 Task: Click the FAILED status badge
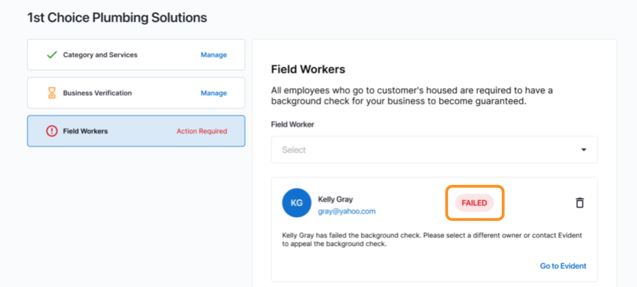[475, 203]
